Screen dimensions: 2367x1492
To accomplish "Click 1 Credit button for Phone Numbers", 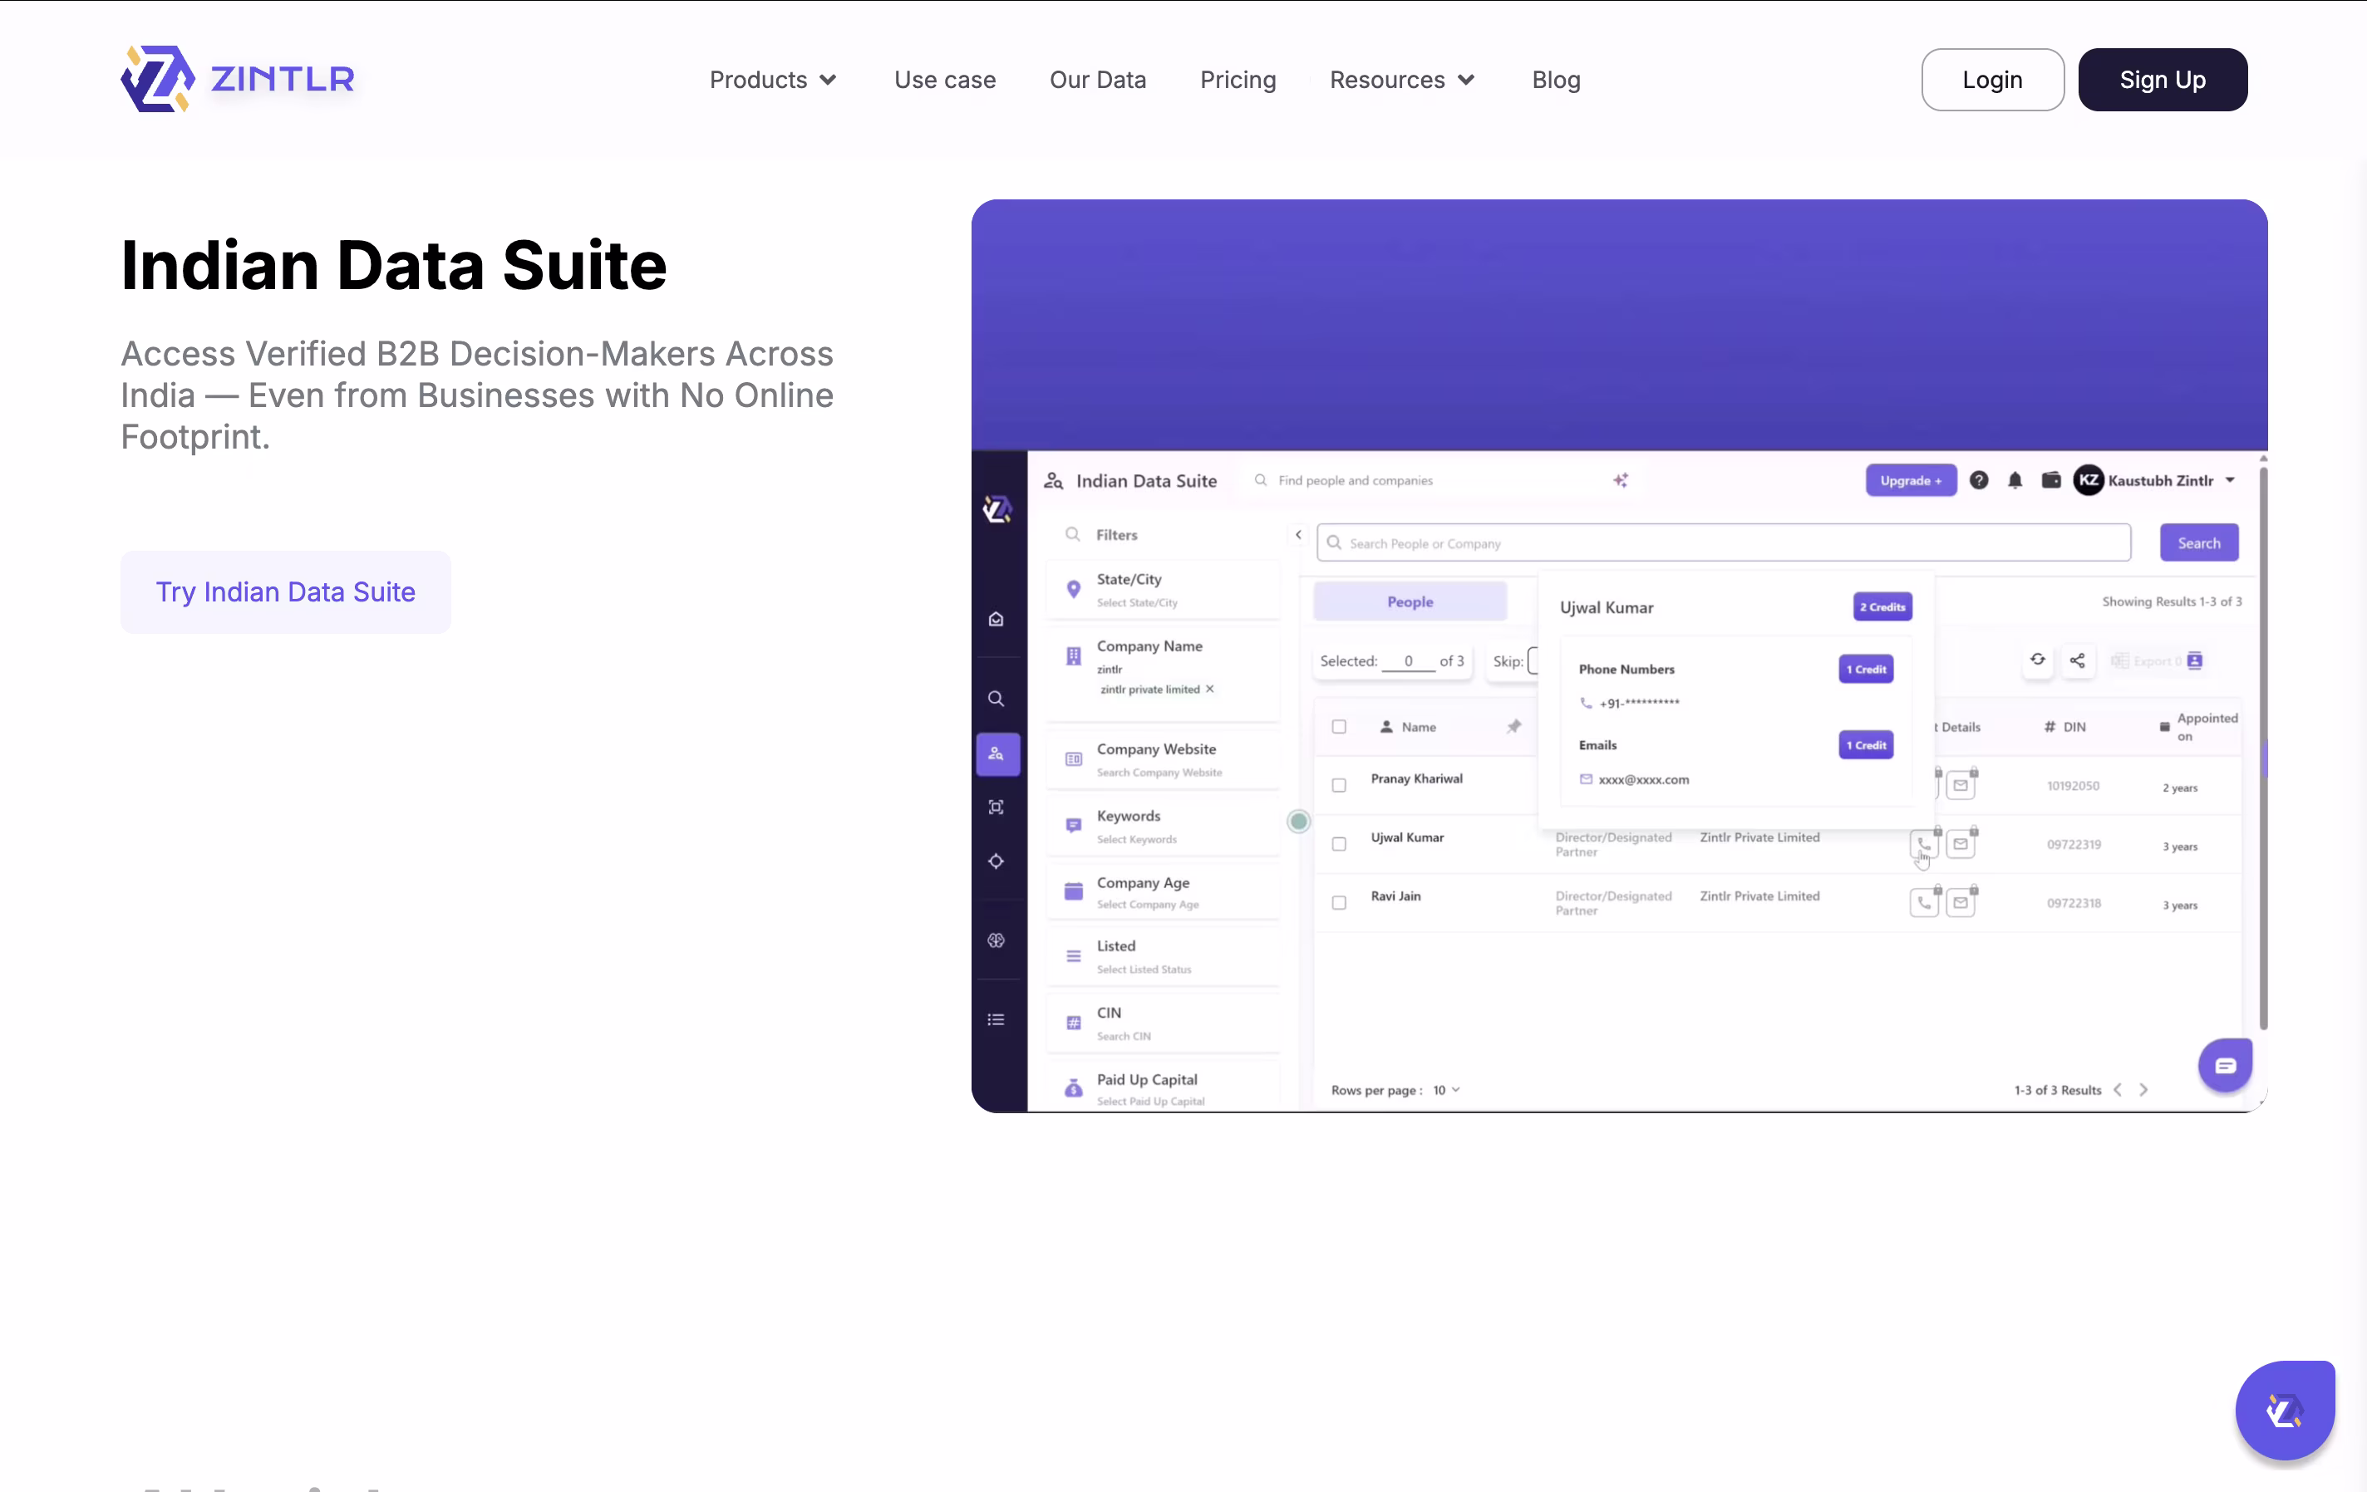I will pyautogui.click(x=1866, y=669).
